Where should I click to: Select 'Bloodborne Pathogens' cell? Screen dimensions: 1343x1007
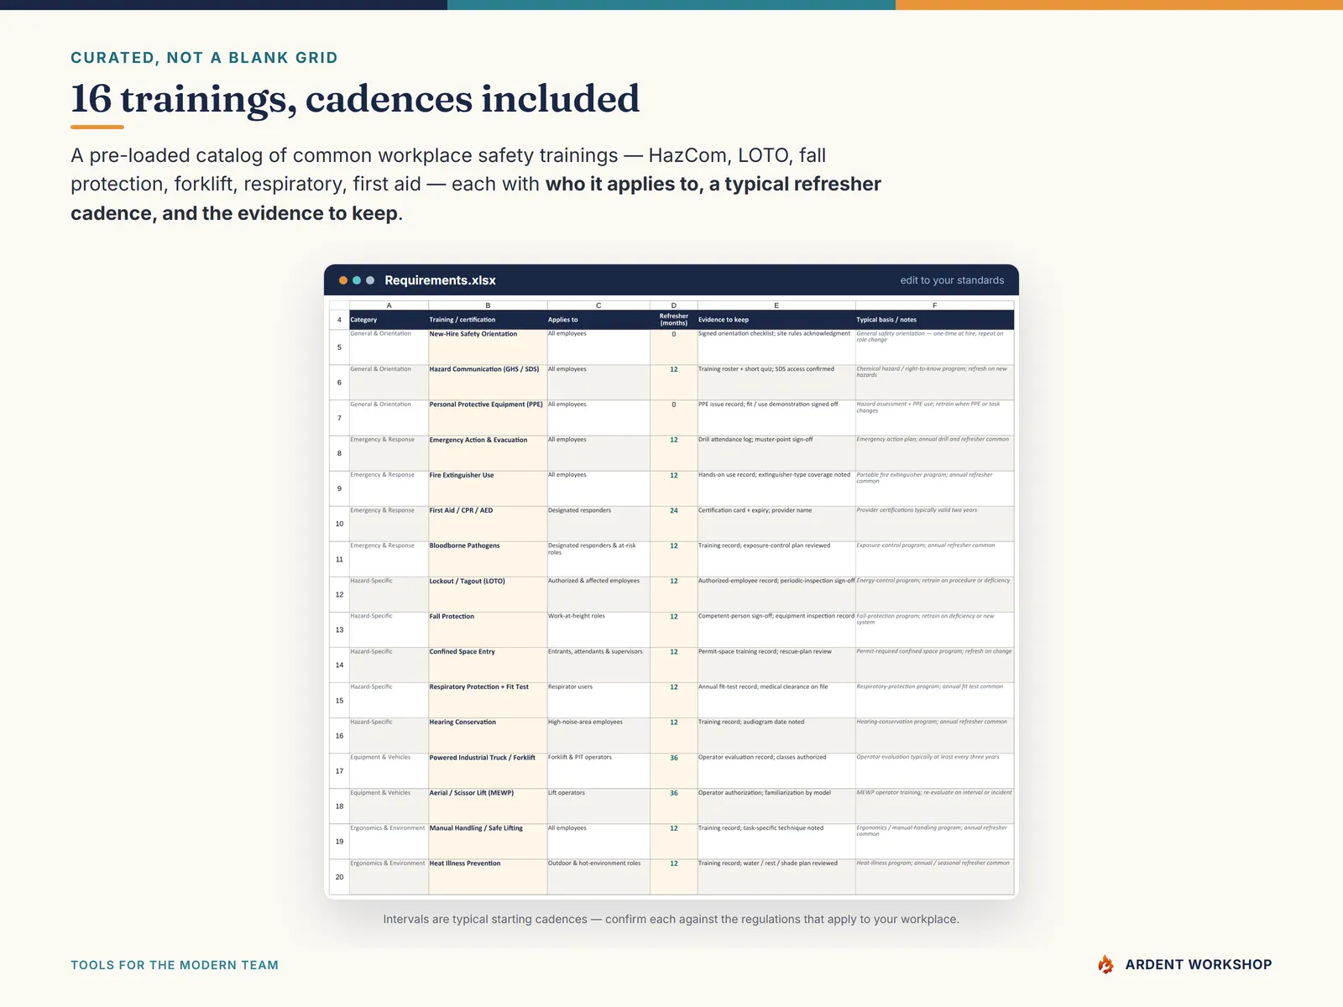tap(488, 559)
